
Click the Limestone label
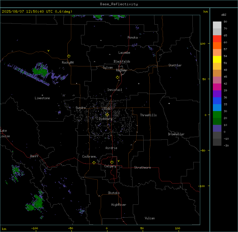click(x=42, y=98)
